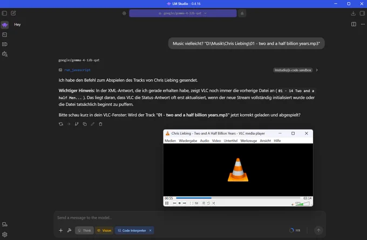Screen dimensions: 367x240
Task: Adjust the VLC volume slider
Action: click(x=302, y=204)
